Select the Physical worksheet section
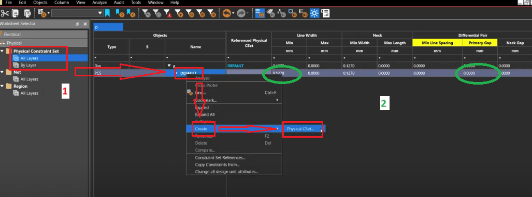The height and width of the screenshot is (197, 532). coord(44,43)
